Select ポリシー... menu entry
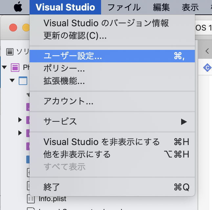The image size is (212, 210). [x=112, y=69]
